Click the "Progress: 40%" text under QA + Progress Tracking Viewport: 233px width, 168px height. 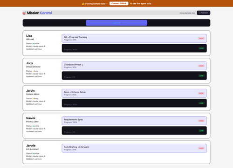[x=70, y=40]
